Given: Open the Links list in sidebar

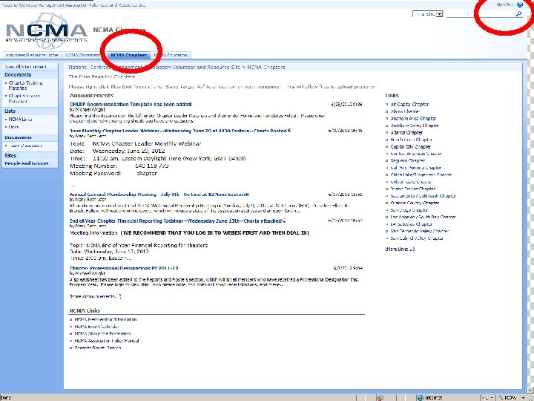Looking at the screenshot, I should click(x=13, y=127).
